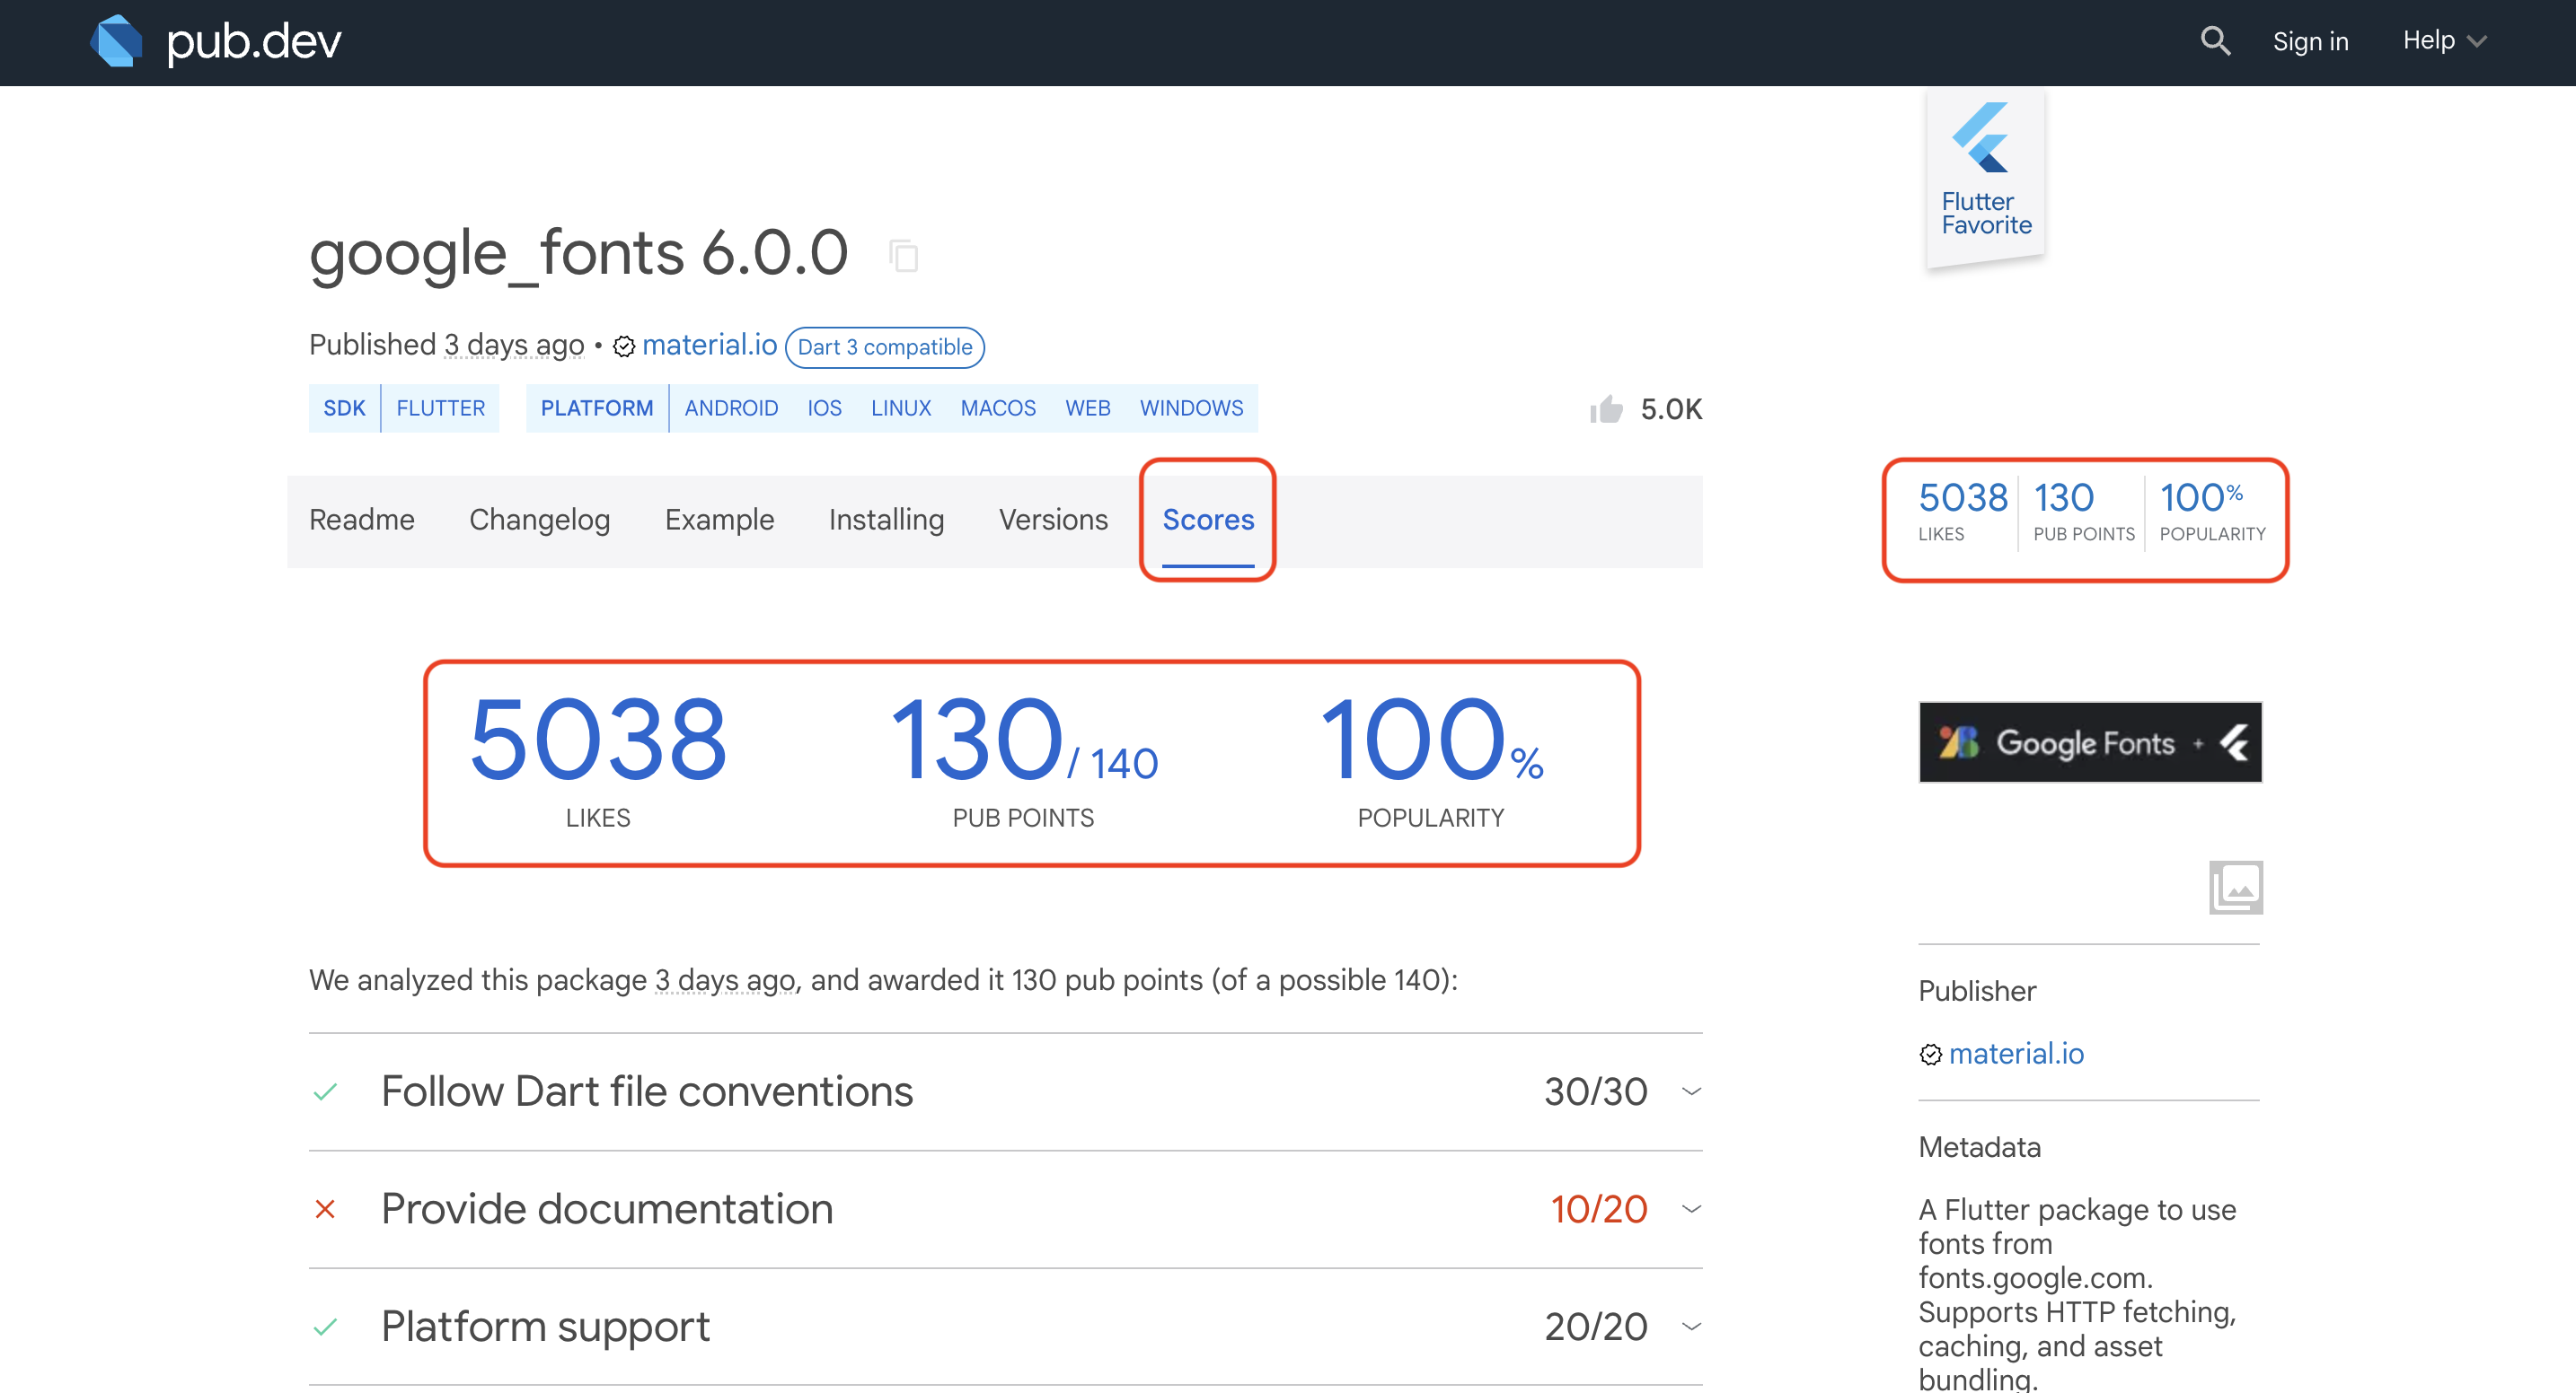Switch to the Readme tab

coord(361,520)
